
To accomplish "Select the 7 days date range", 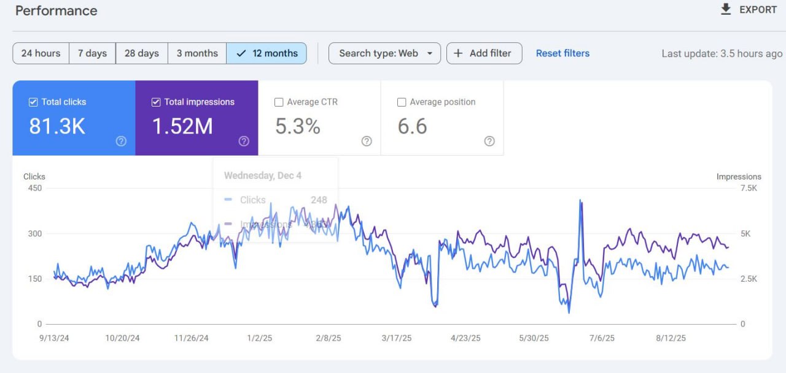I will click(92, 53).
